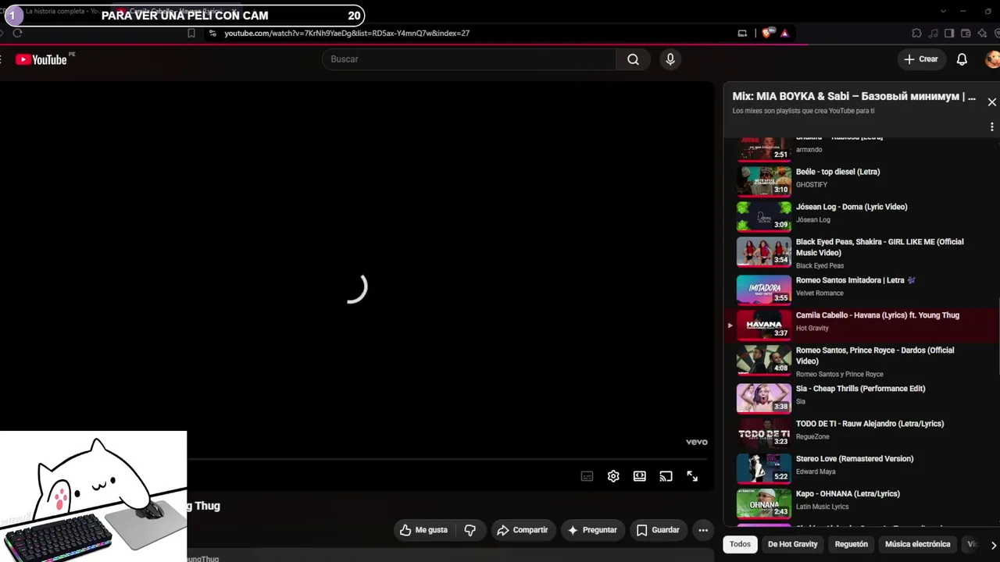Open Brave Shields lion icon
Image resolution: width=1000 pixels, height=562 pixels.
coord(766,34)
